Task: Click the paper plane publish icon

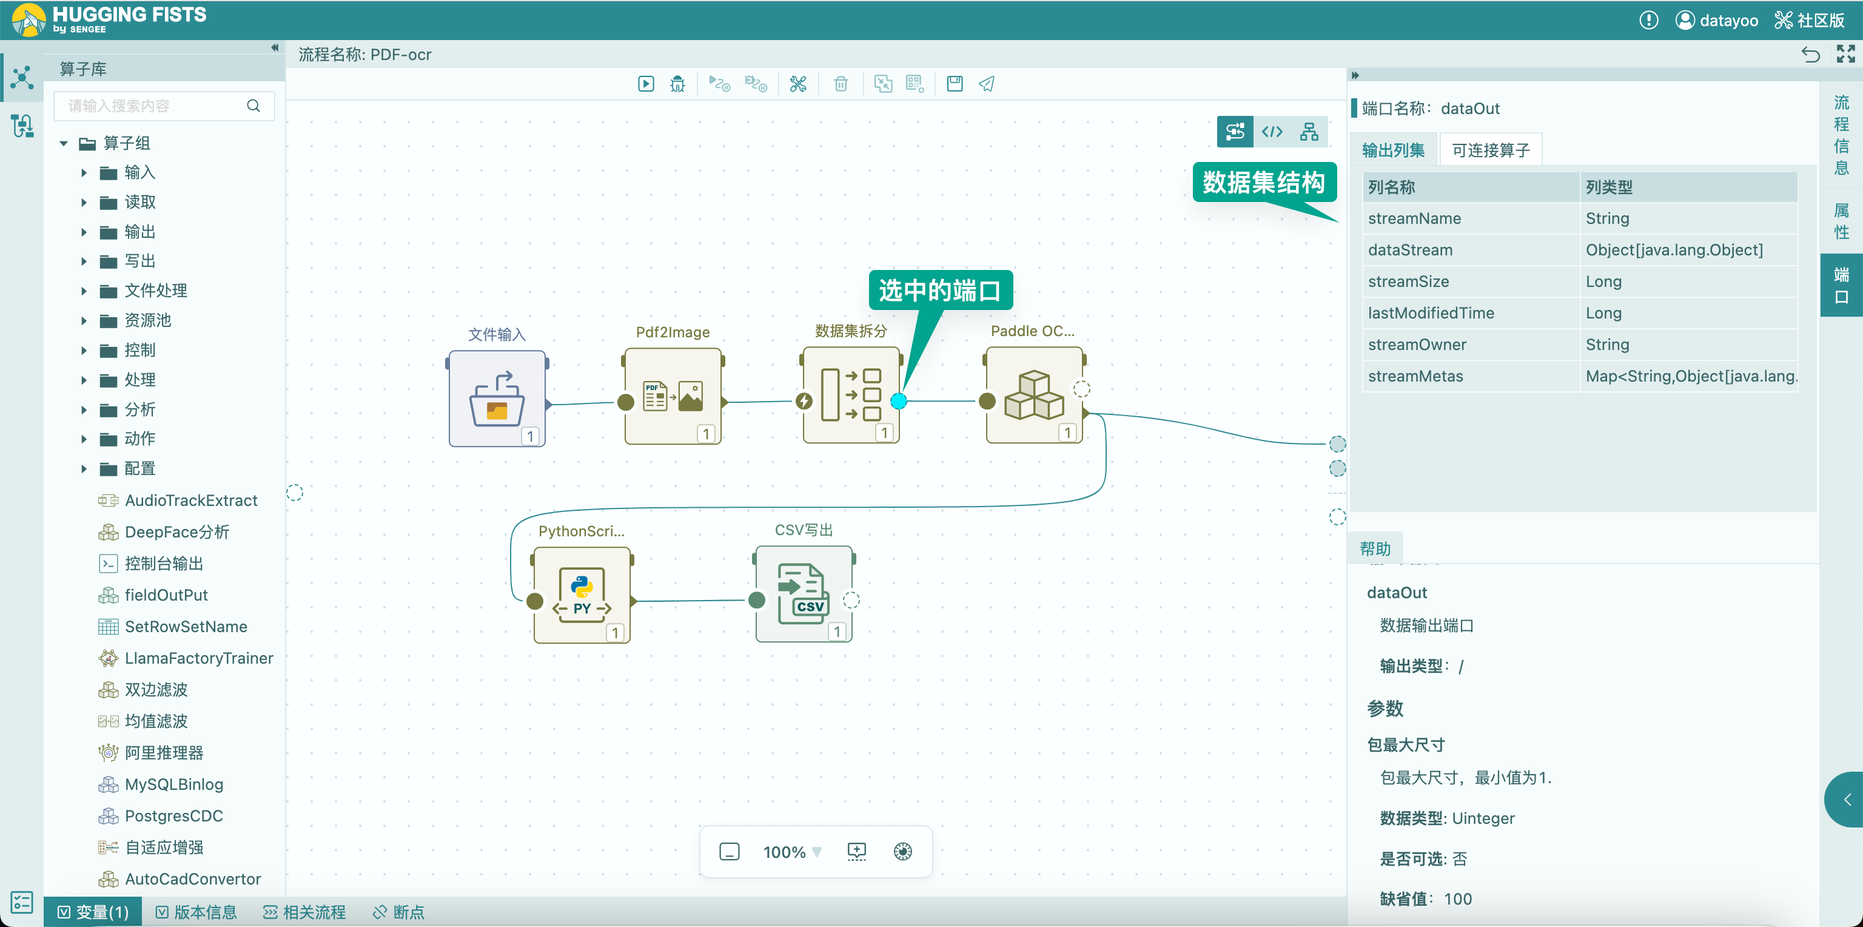Action: (987, 84)
